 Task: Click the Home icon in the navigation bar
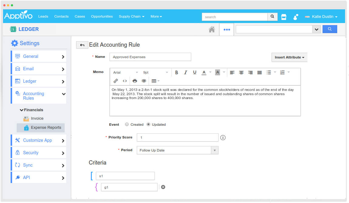pyautogui.click(x=212, y=29)
